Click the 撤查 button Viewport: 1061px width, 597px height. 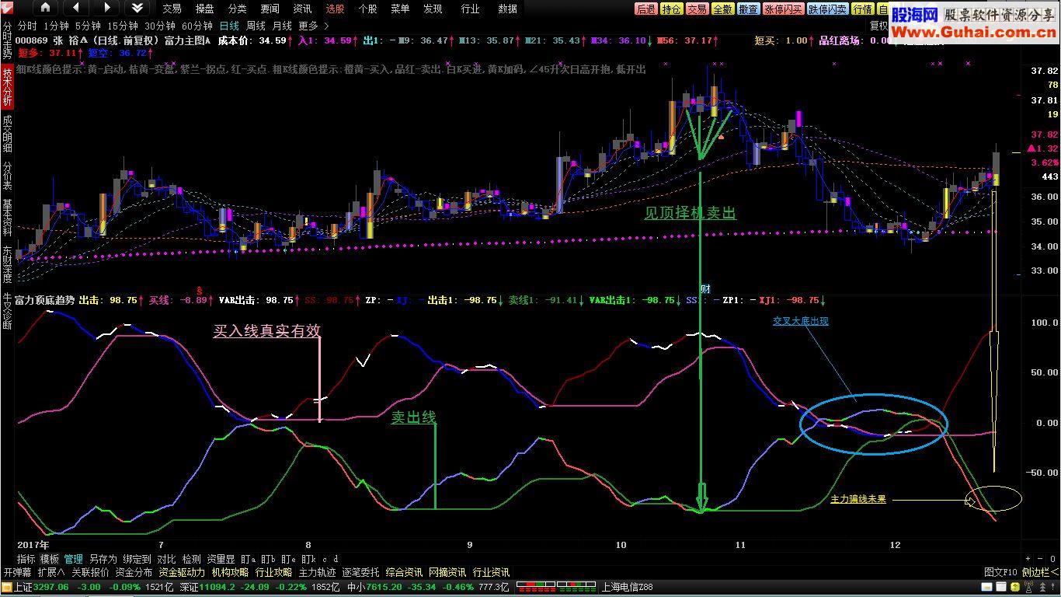(748, 9)
